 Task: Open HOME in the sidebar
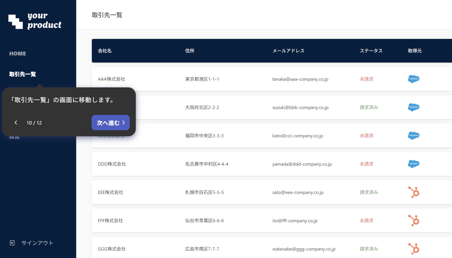click(x=18, y=54)
